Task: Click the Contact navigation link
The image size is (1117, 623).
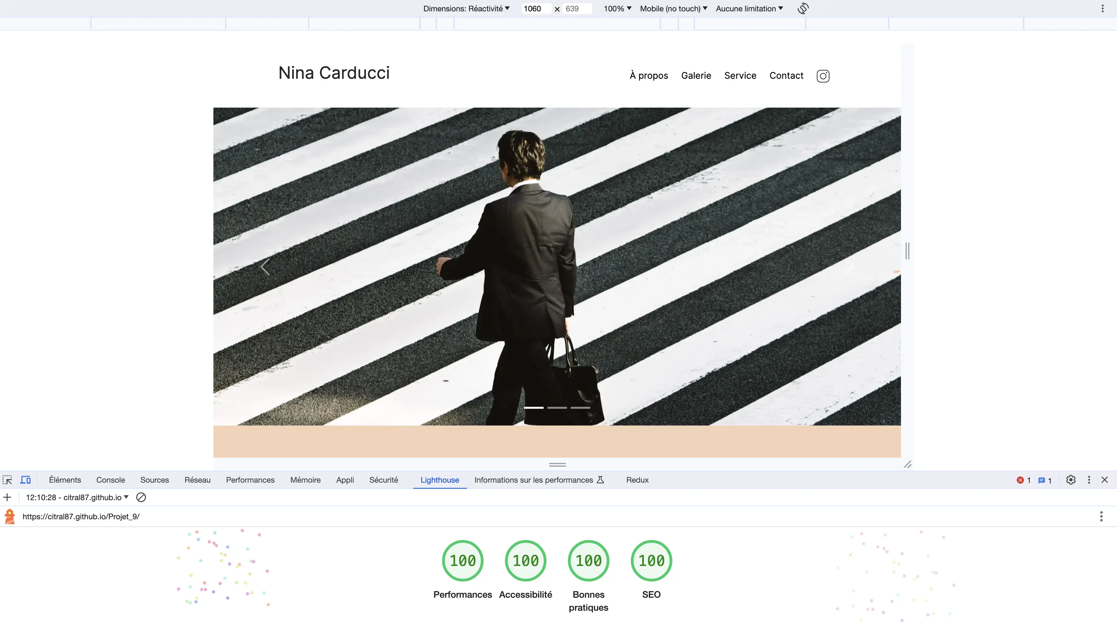Action: [x=786, y=76]
